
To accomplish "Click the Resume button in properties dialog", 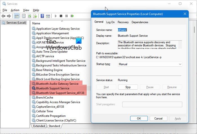I will 172,87.
